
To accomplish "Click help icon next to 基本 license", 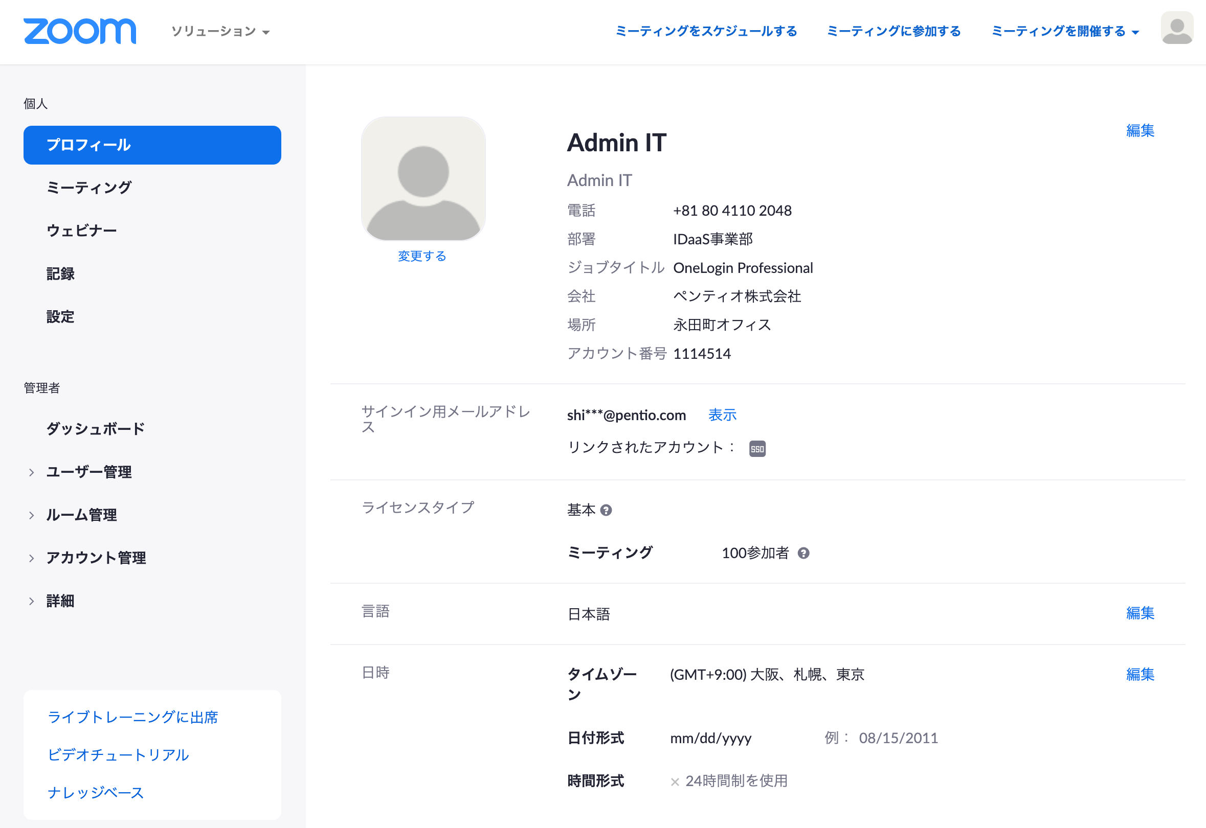I will (x=606, y=511).
